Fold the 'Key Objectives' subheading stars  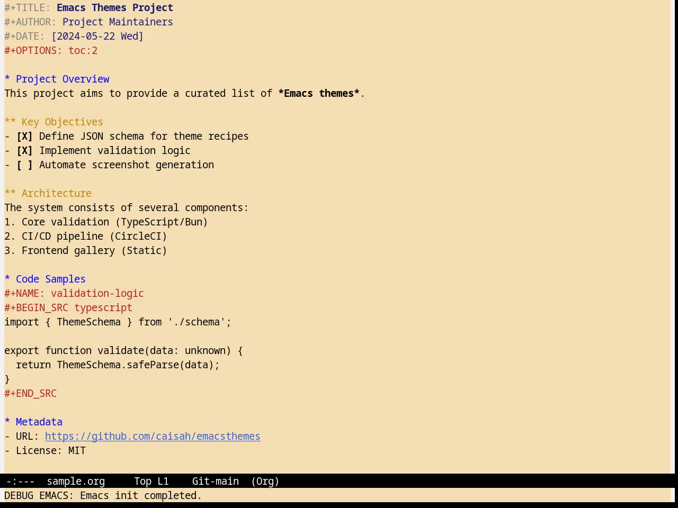point(10,122)
